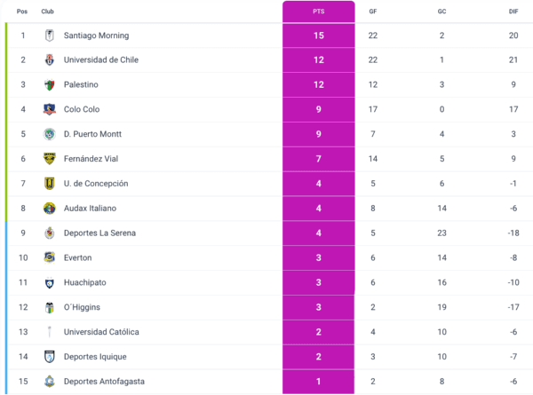
Task: Click the Everton club badge
Action: pyautogui.click(x=50, y=257)
